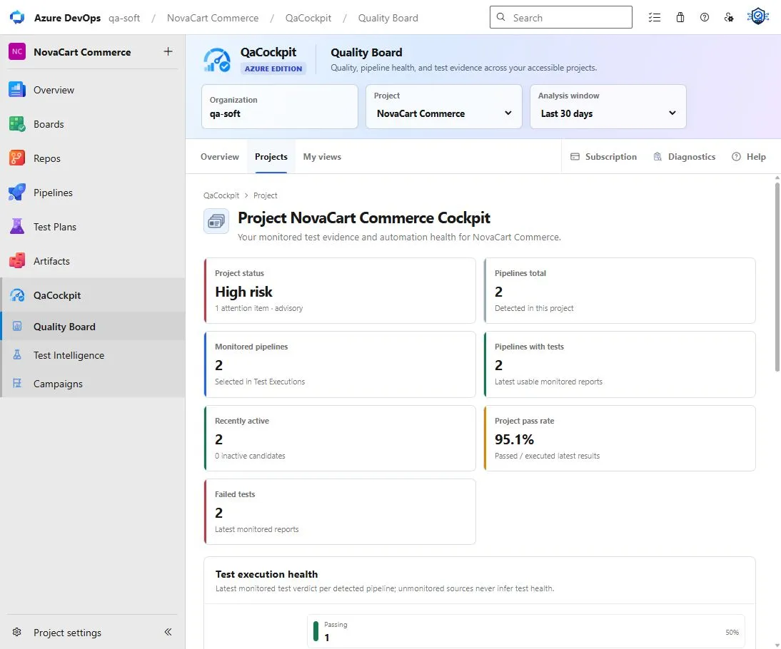
Task: Open the user profile avatar
Action: pyautogui.click(x=758, y=16)
